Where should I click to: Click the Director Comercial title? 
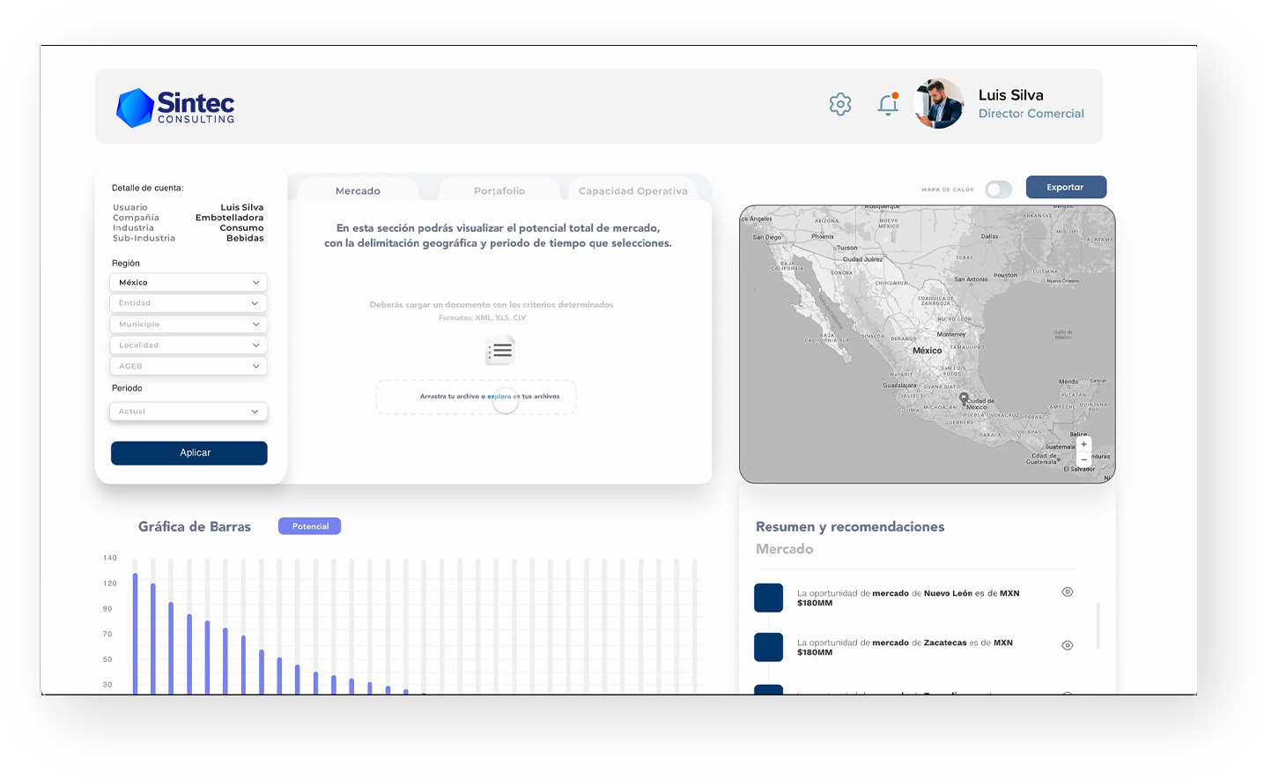1031,114
